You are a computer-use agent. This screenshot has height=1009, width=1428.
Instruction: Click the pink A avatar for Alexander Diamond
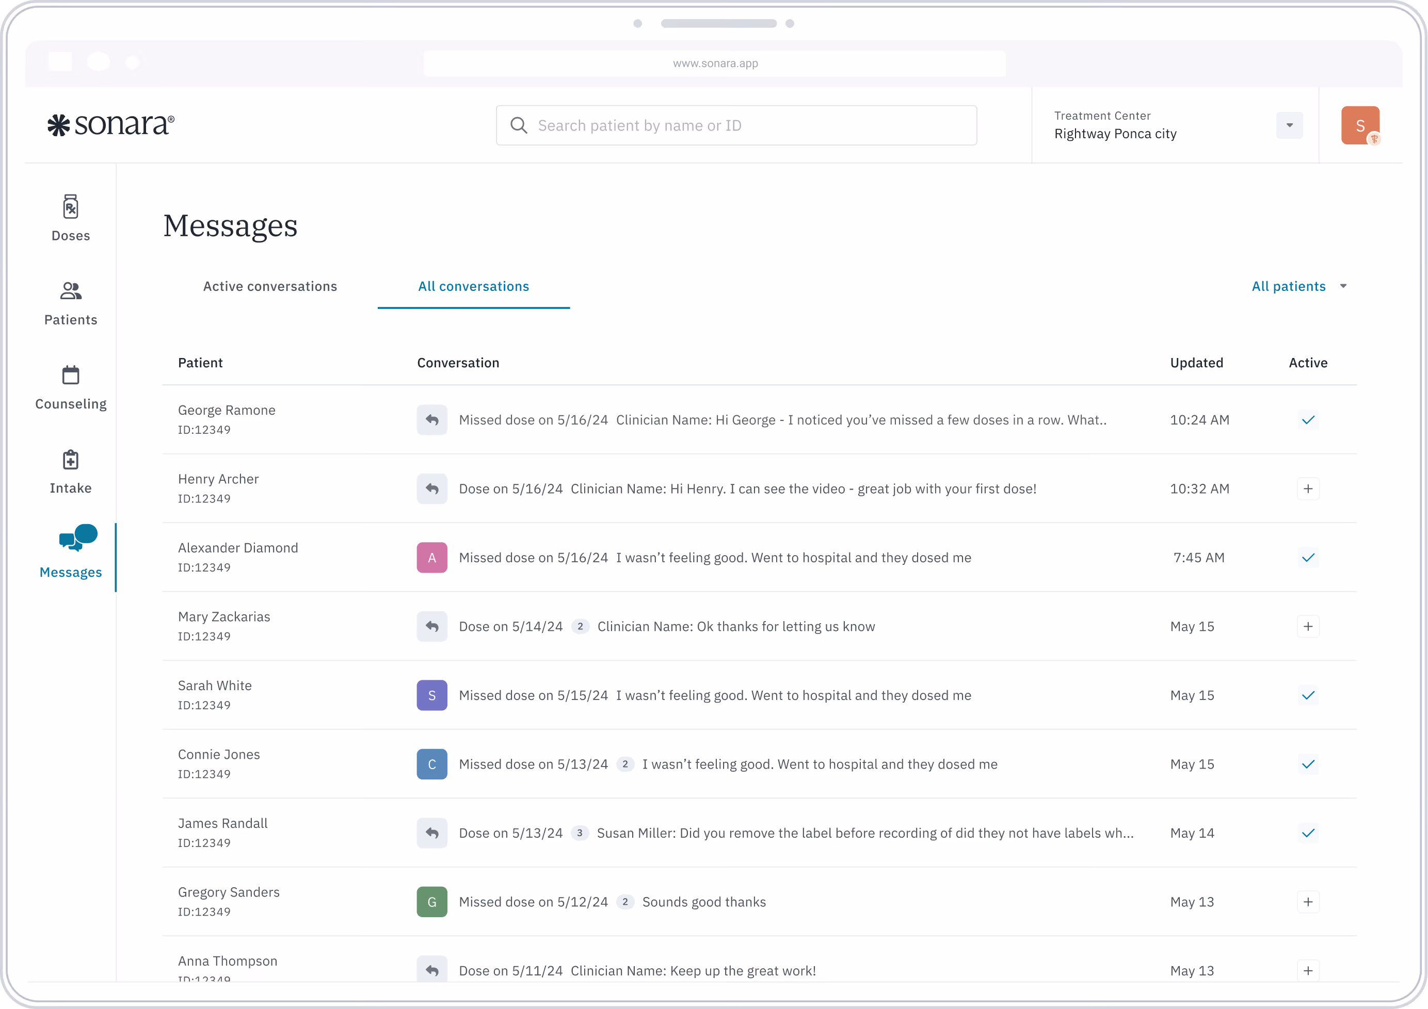(x=432, y=558)
